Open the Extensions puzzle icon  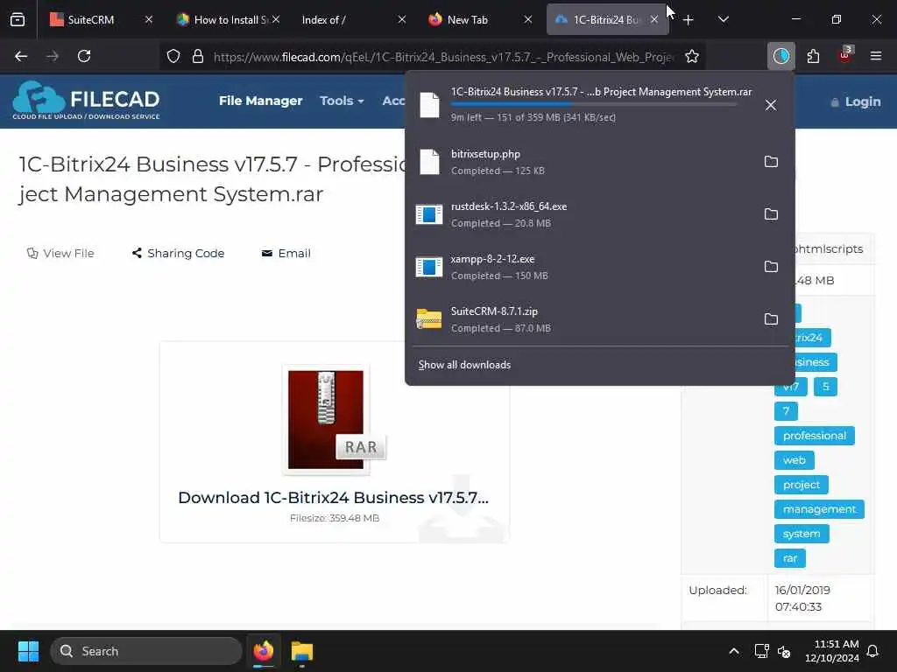point(813,56)
